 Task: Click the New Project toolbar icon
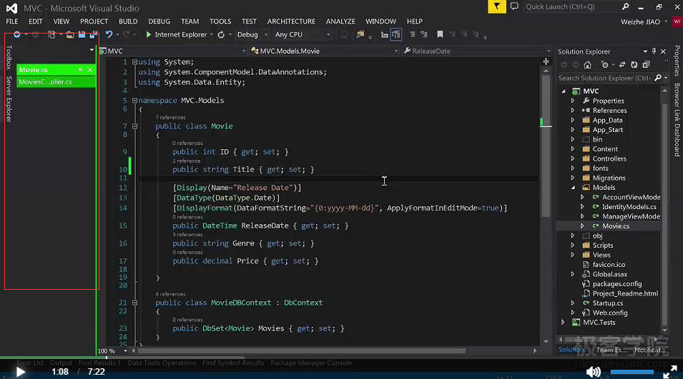coord(51,34)
